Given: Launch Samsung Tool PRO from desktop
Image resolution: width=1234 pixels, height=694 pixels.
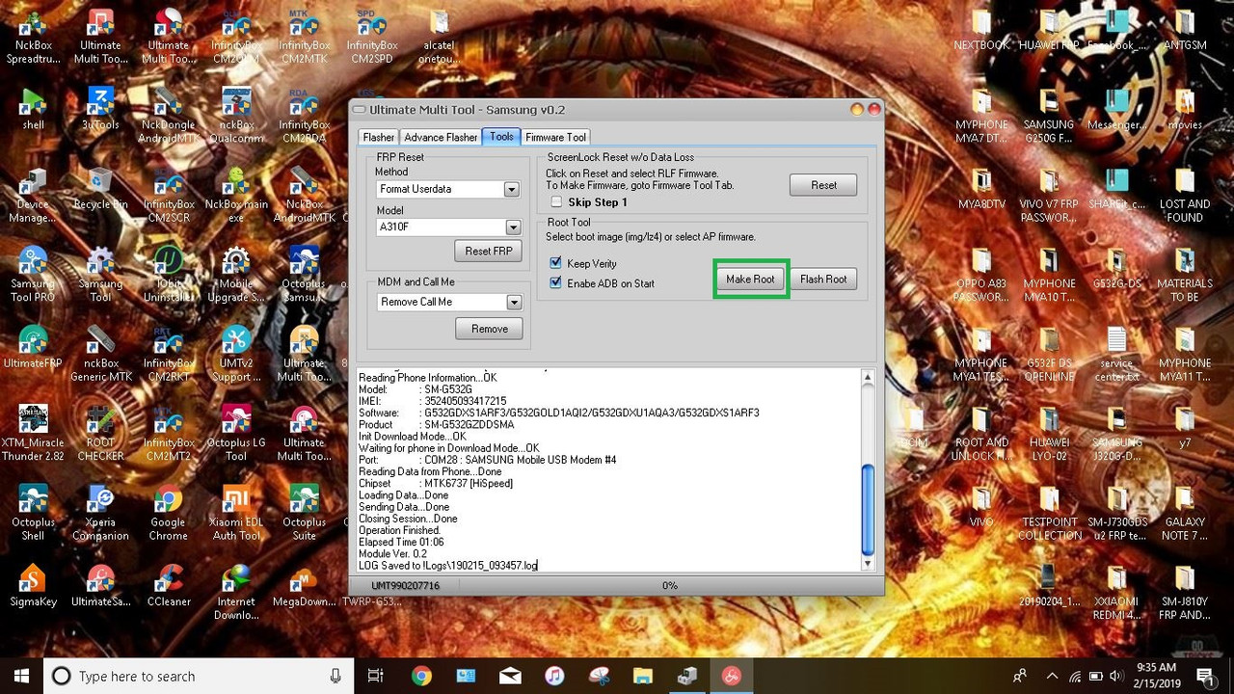Looking at the screenshot, I should click(33, 275).
